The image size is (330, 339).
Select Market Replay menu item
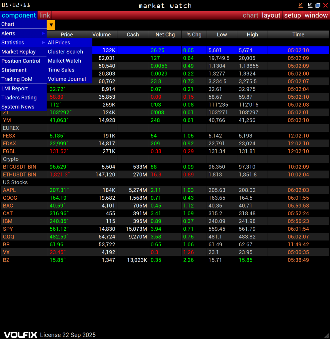(x=23, y=52)
